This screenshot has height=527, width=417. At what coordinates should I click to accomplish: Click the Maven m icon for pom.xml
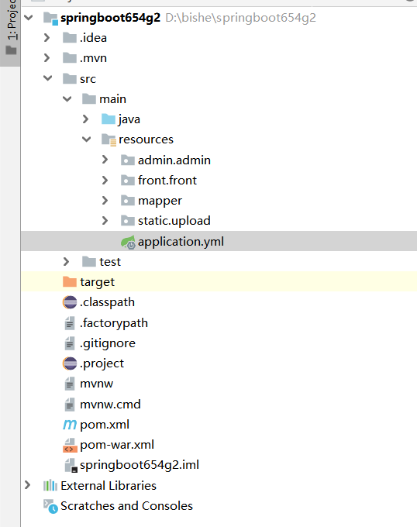tap(70, 425)
